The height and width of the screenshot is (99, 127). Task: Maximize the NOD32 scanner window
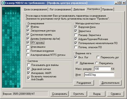[120, 3]
